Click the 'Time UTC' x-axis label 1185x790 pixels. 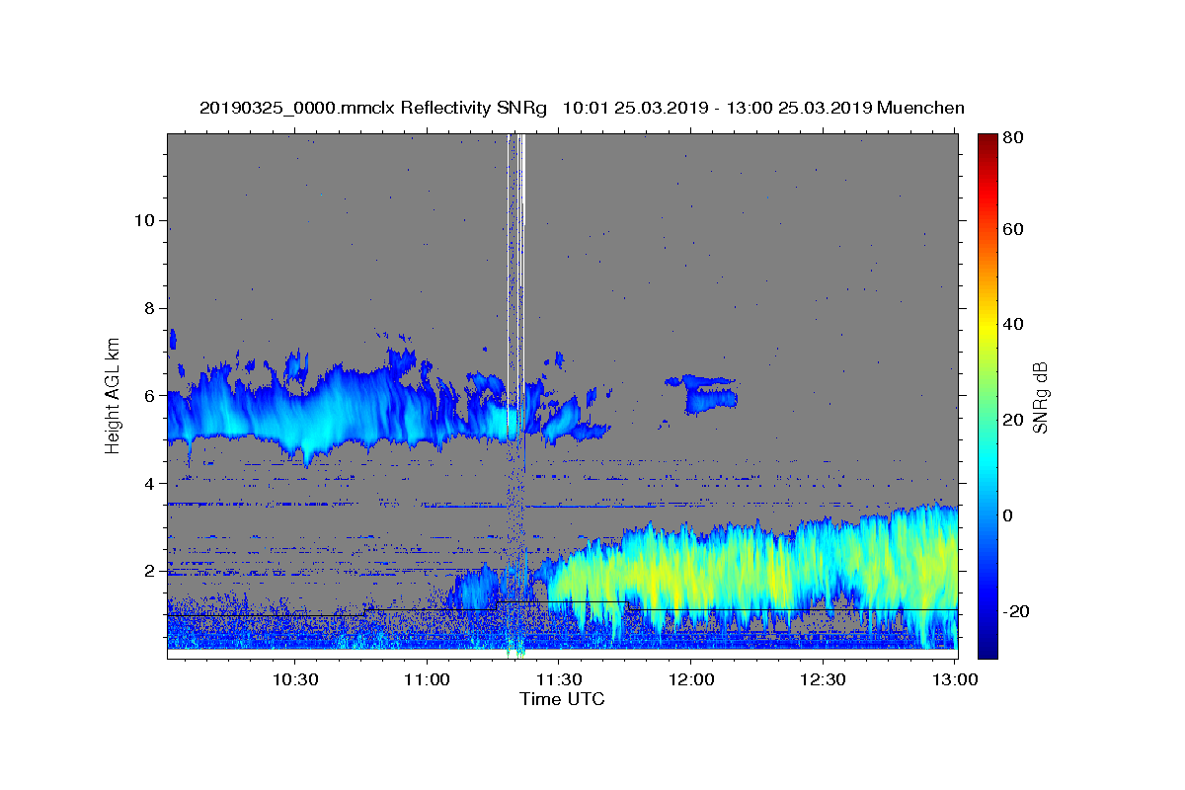(562, 699)
